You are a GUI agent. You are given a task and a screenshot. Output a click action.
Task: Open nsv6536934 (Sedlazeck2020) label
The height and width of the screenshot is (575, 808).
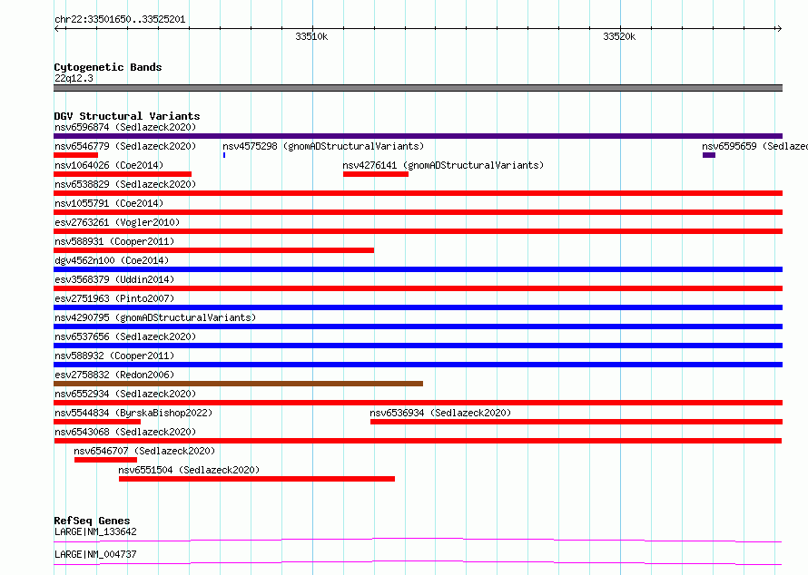coord(440,413)
